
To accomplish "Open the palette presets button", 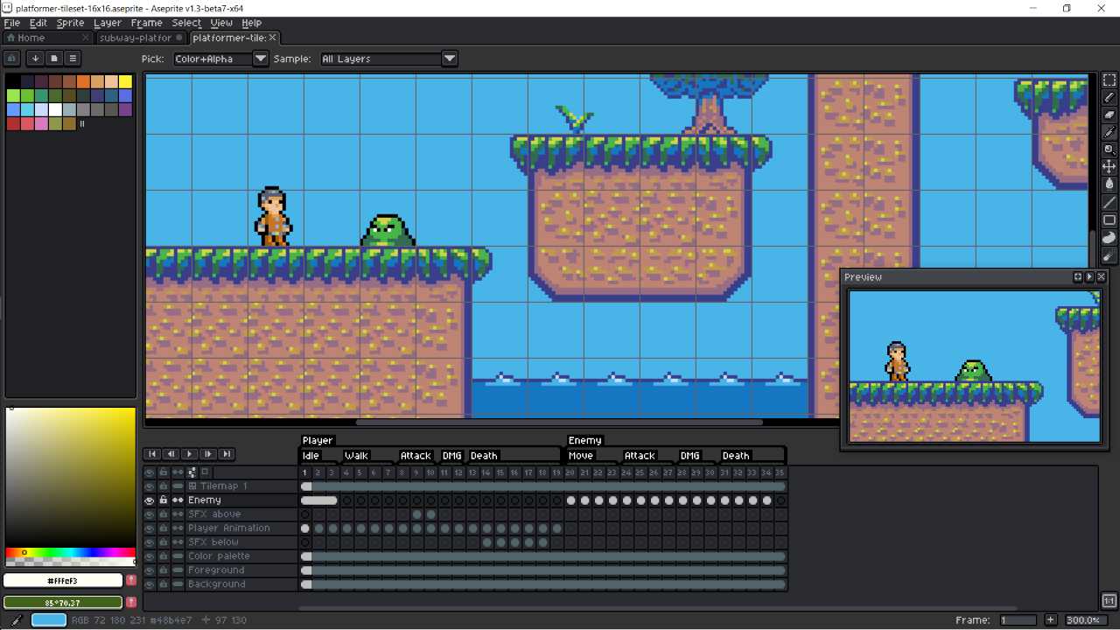I will (54, 59).
